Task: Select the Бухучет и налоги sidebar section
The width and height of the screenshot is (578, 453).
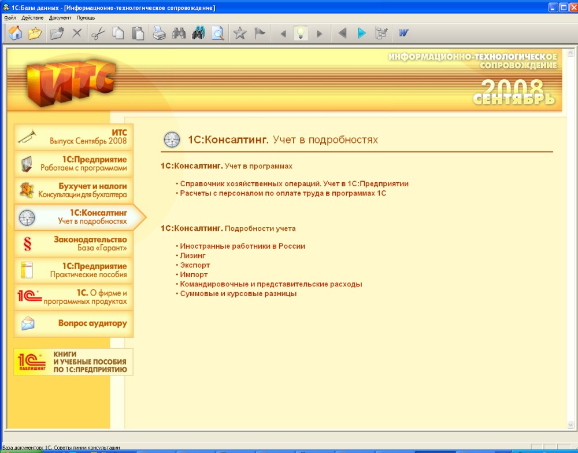Action: click(x=73, y=190)
